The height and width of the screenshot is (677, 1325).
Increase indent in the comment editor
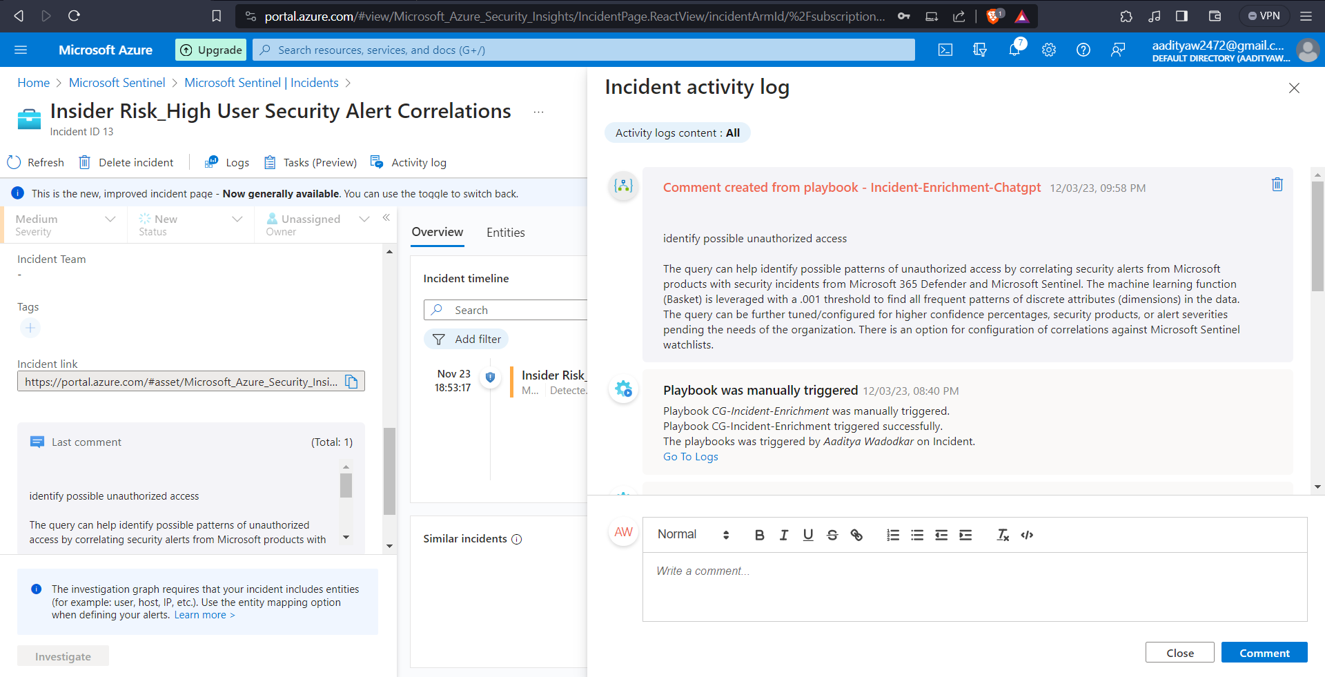[965, 535]
